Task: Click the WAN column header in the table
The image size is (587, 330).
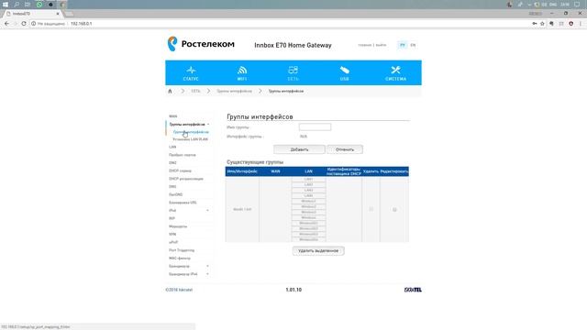Action: point(275,171)
